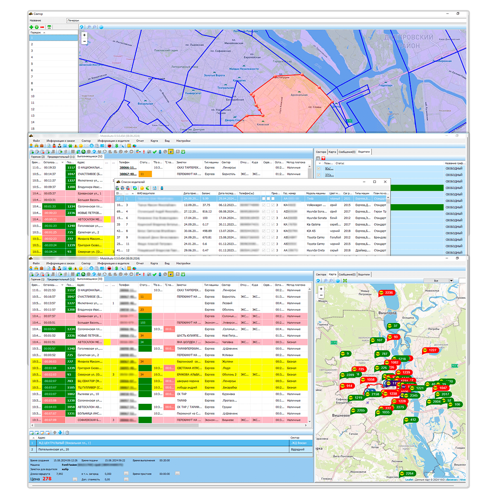Click the Название field containing Печерськ
Image resolution: width=497 pixels, height=497 pixels.
(266, 20)
